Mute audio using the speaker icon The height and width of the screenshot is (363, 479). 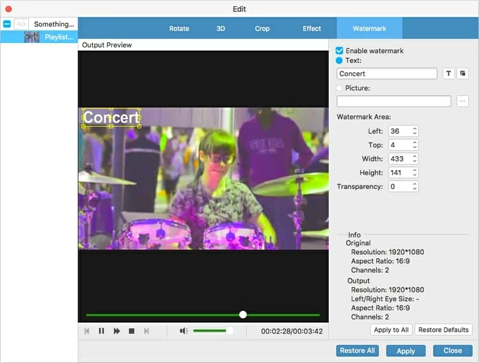[184, 331]
